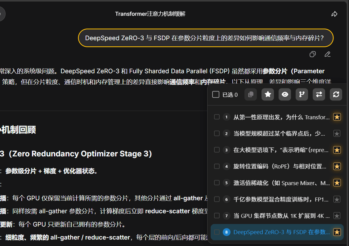Click the eye visibility icon in panel toolbar
Viewport: 349px width, 246px height.
(284, 95)
